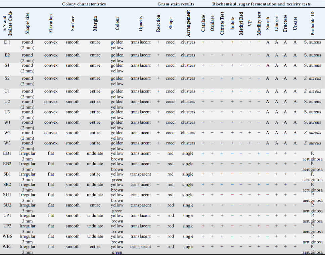
Task: Select the "Opacity" column header
Action: pyautogui.click(x=141, y=23)
